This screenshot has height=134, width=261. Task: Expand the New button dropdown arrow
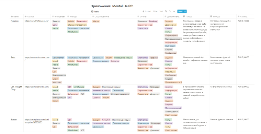[185, 11]
